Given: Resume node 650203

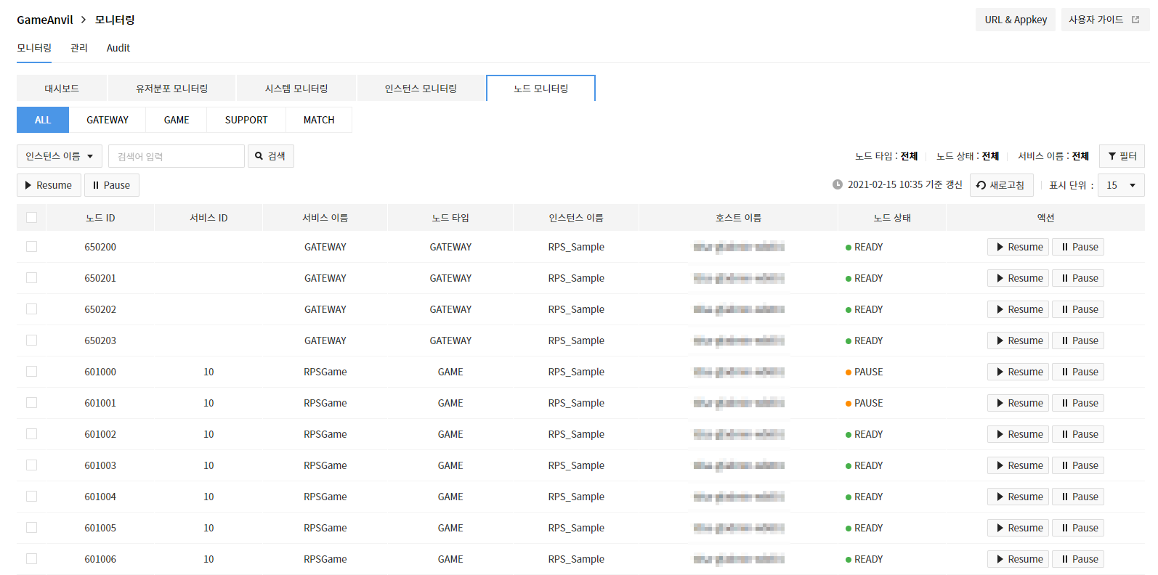Looking at the screenshot, I should (1018, 340).
